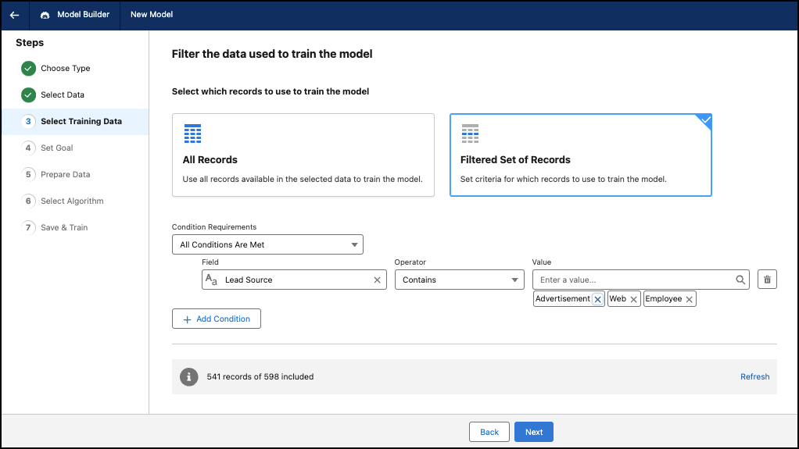Remove the Web value tag
The width and height of the screenshot is (799, 449).
(634, 299)
